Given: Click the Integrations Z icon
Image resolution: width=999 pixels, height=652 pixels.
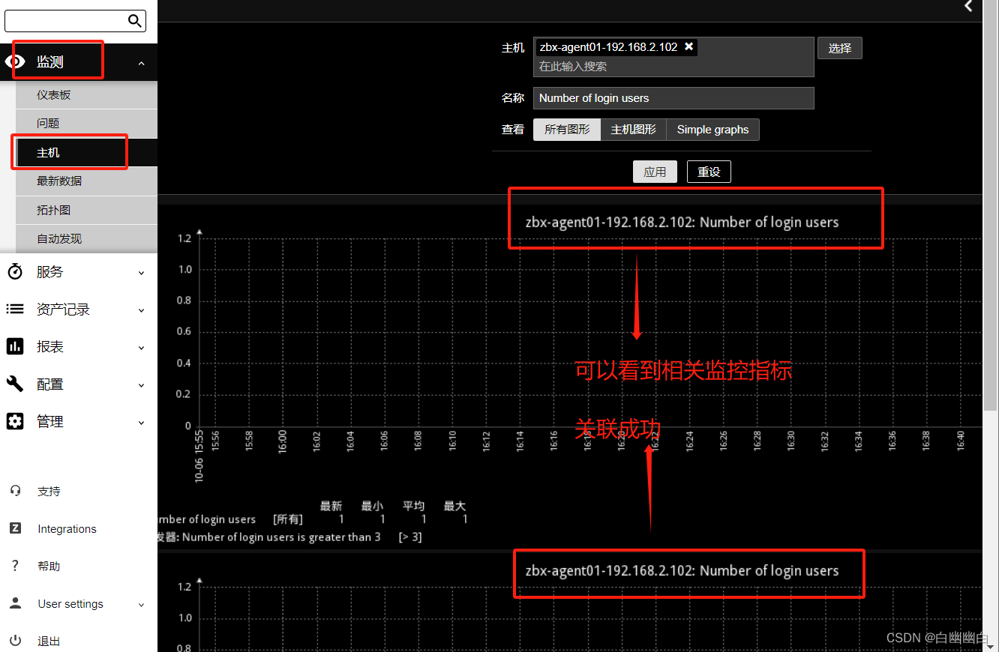Looking at the screenshot, I should 15,528.
